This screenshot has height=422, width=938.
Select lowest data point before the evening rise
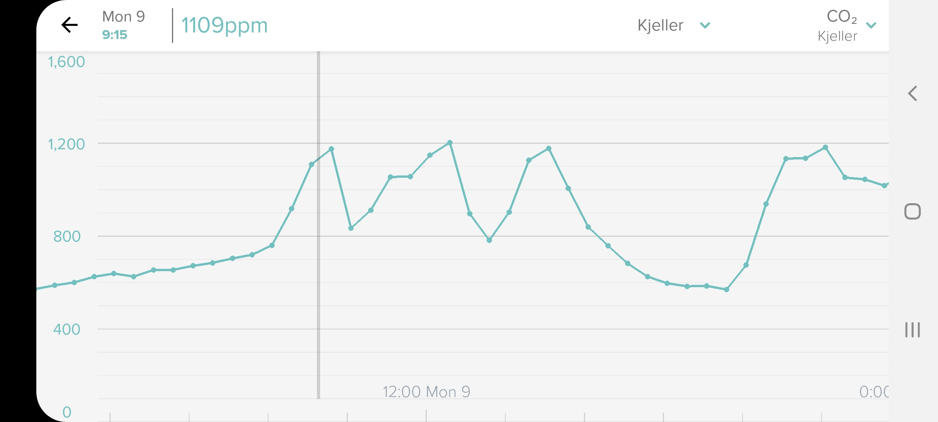tap(726, 290)
